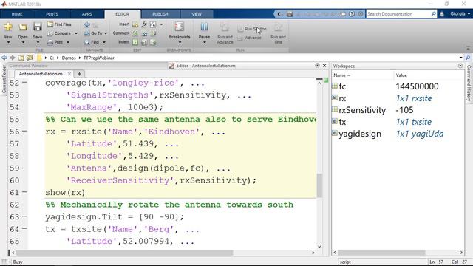Switch to the VIEW tab

(x=197, y=14)
